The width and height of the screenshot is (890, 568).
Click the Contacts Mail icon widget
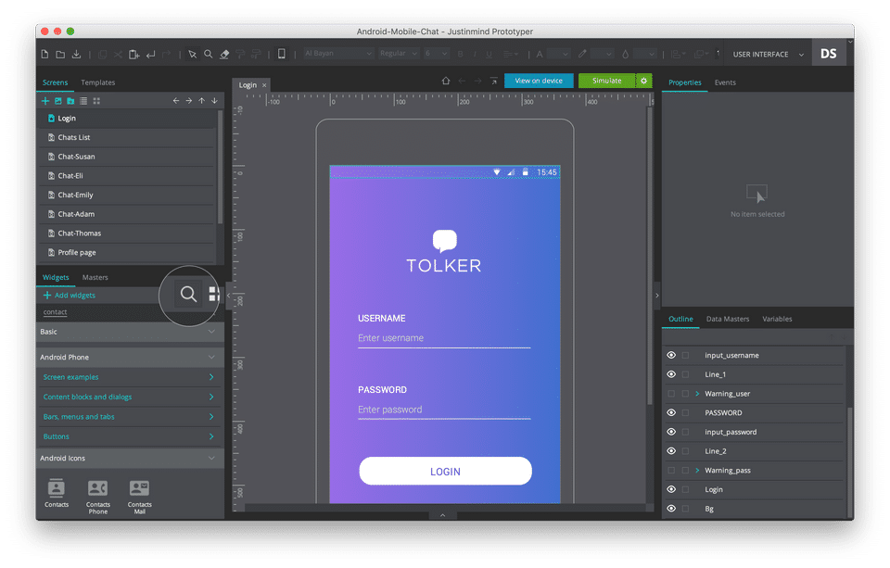click(140, 497)
